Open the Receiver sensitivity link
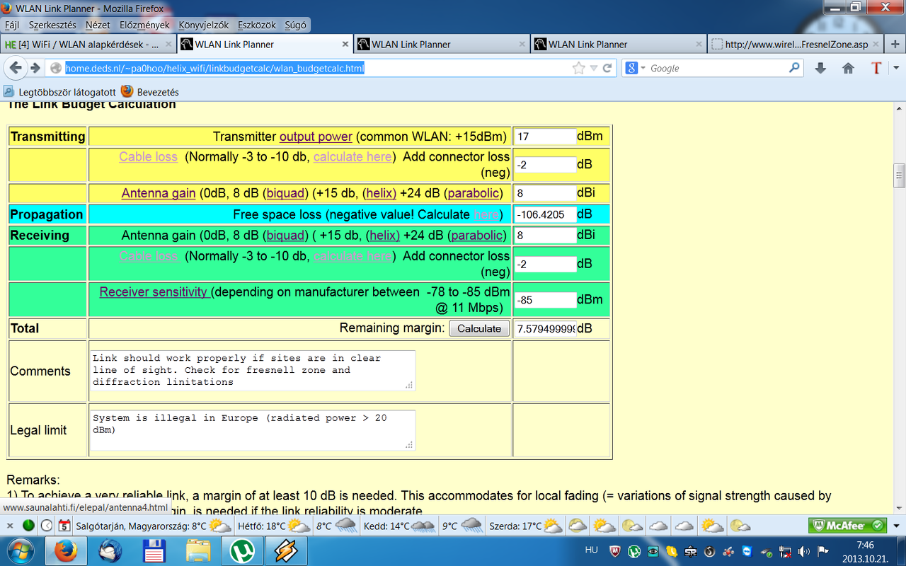Viewport: 906px width, 566px height. pos(155,291)
